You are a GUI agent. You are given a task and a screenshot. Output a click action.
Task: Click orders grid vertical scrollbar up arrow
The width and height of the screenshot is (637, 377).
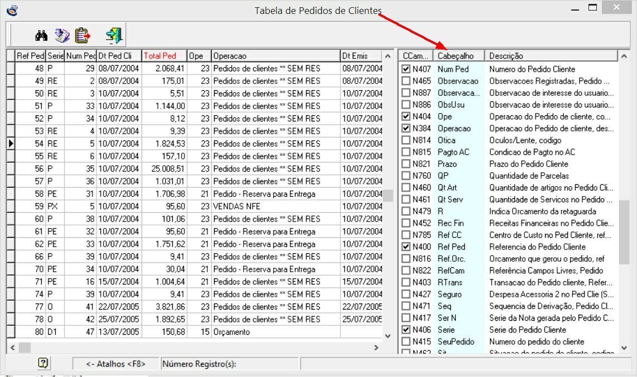coord(387,56)
